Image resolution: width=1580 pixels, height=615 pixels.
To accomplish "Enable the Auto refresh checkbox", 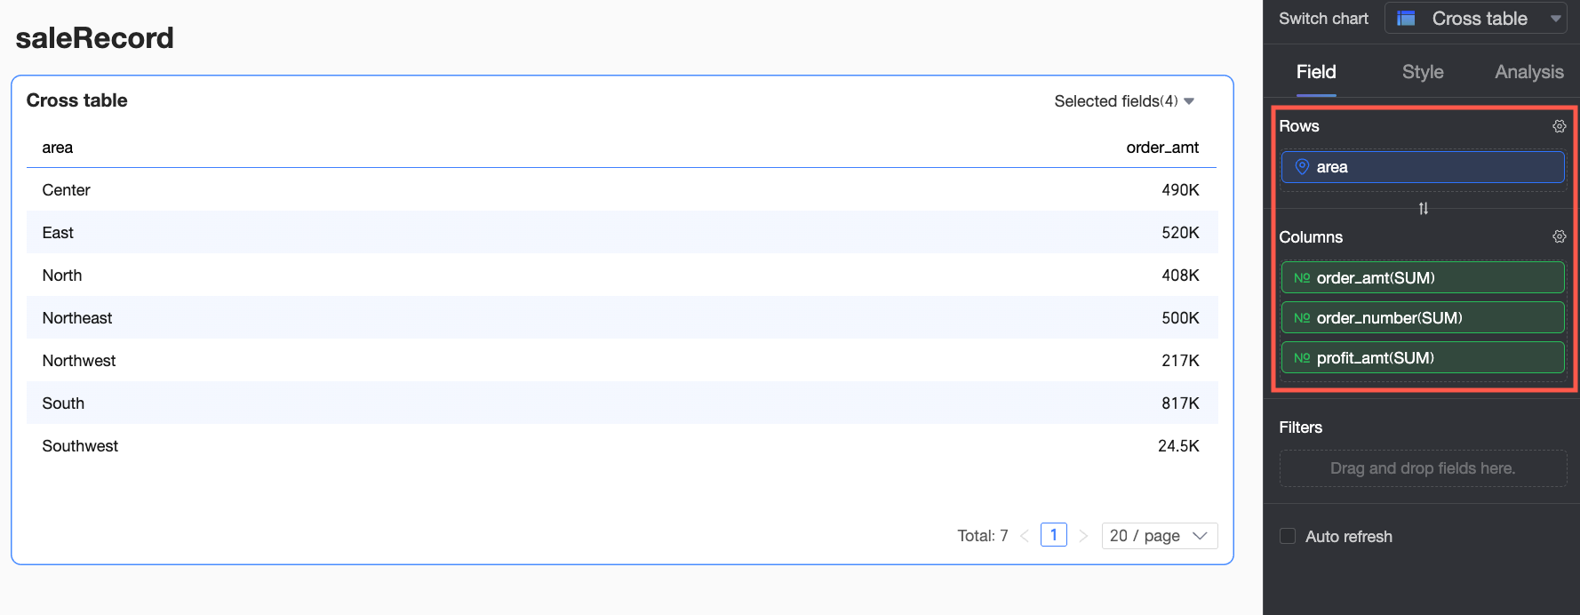I will [x=1288, y=536].
